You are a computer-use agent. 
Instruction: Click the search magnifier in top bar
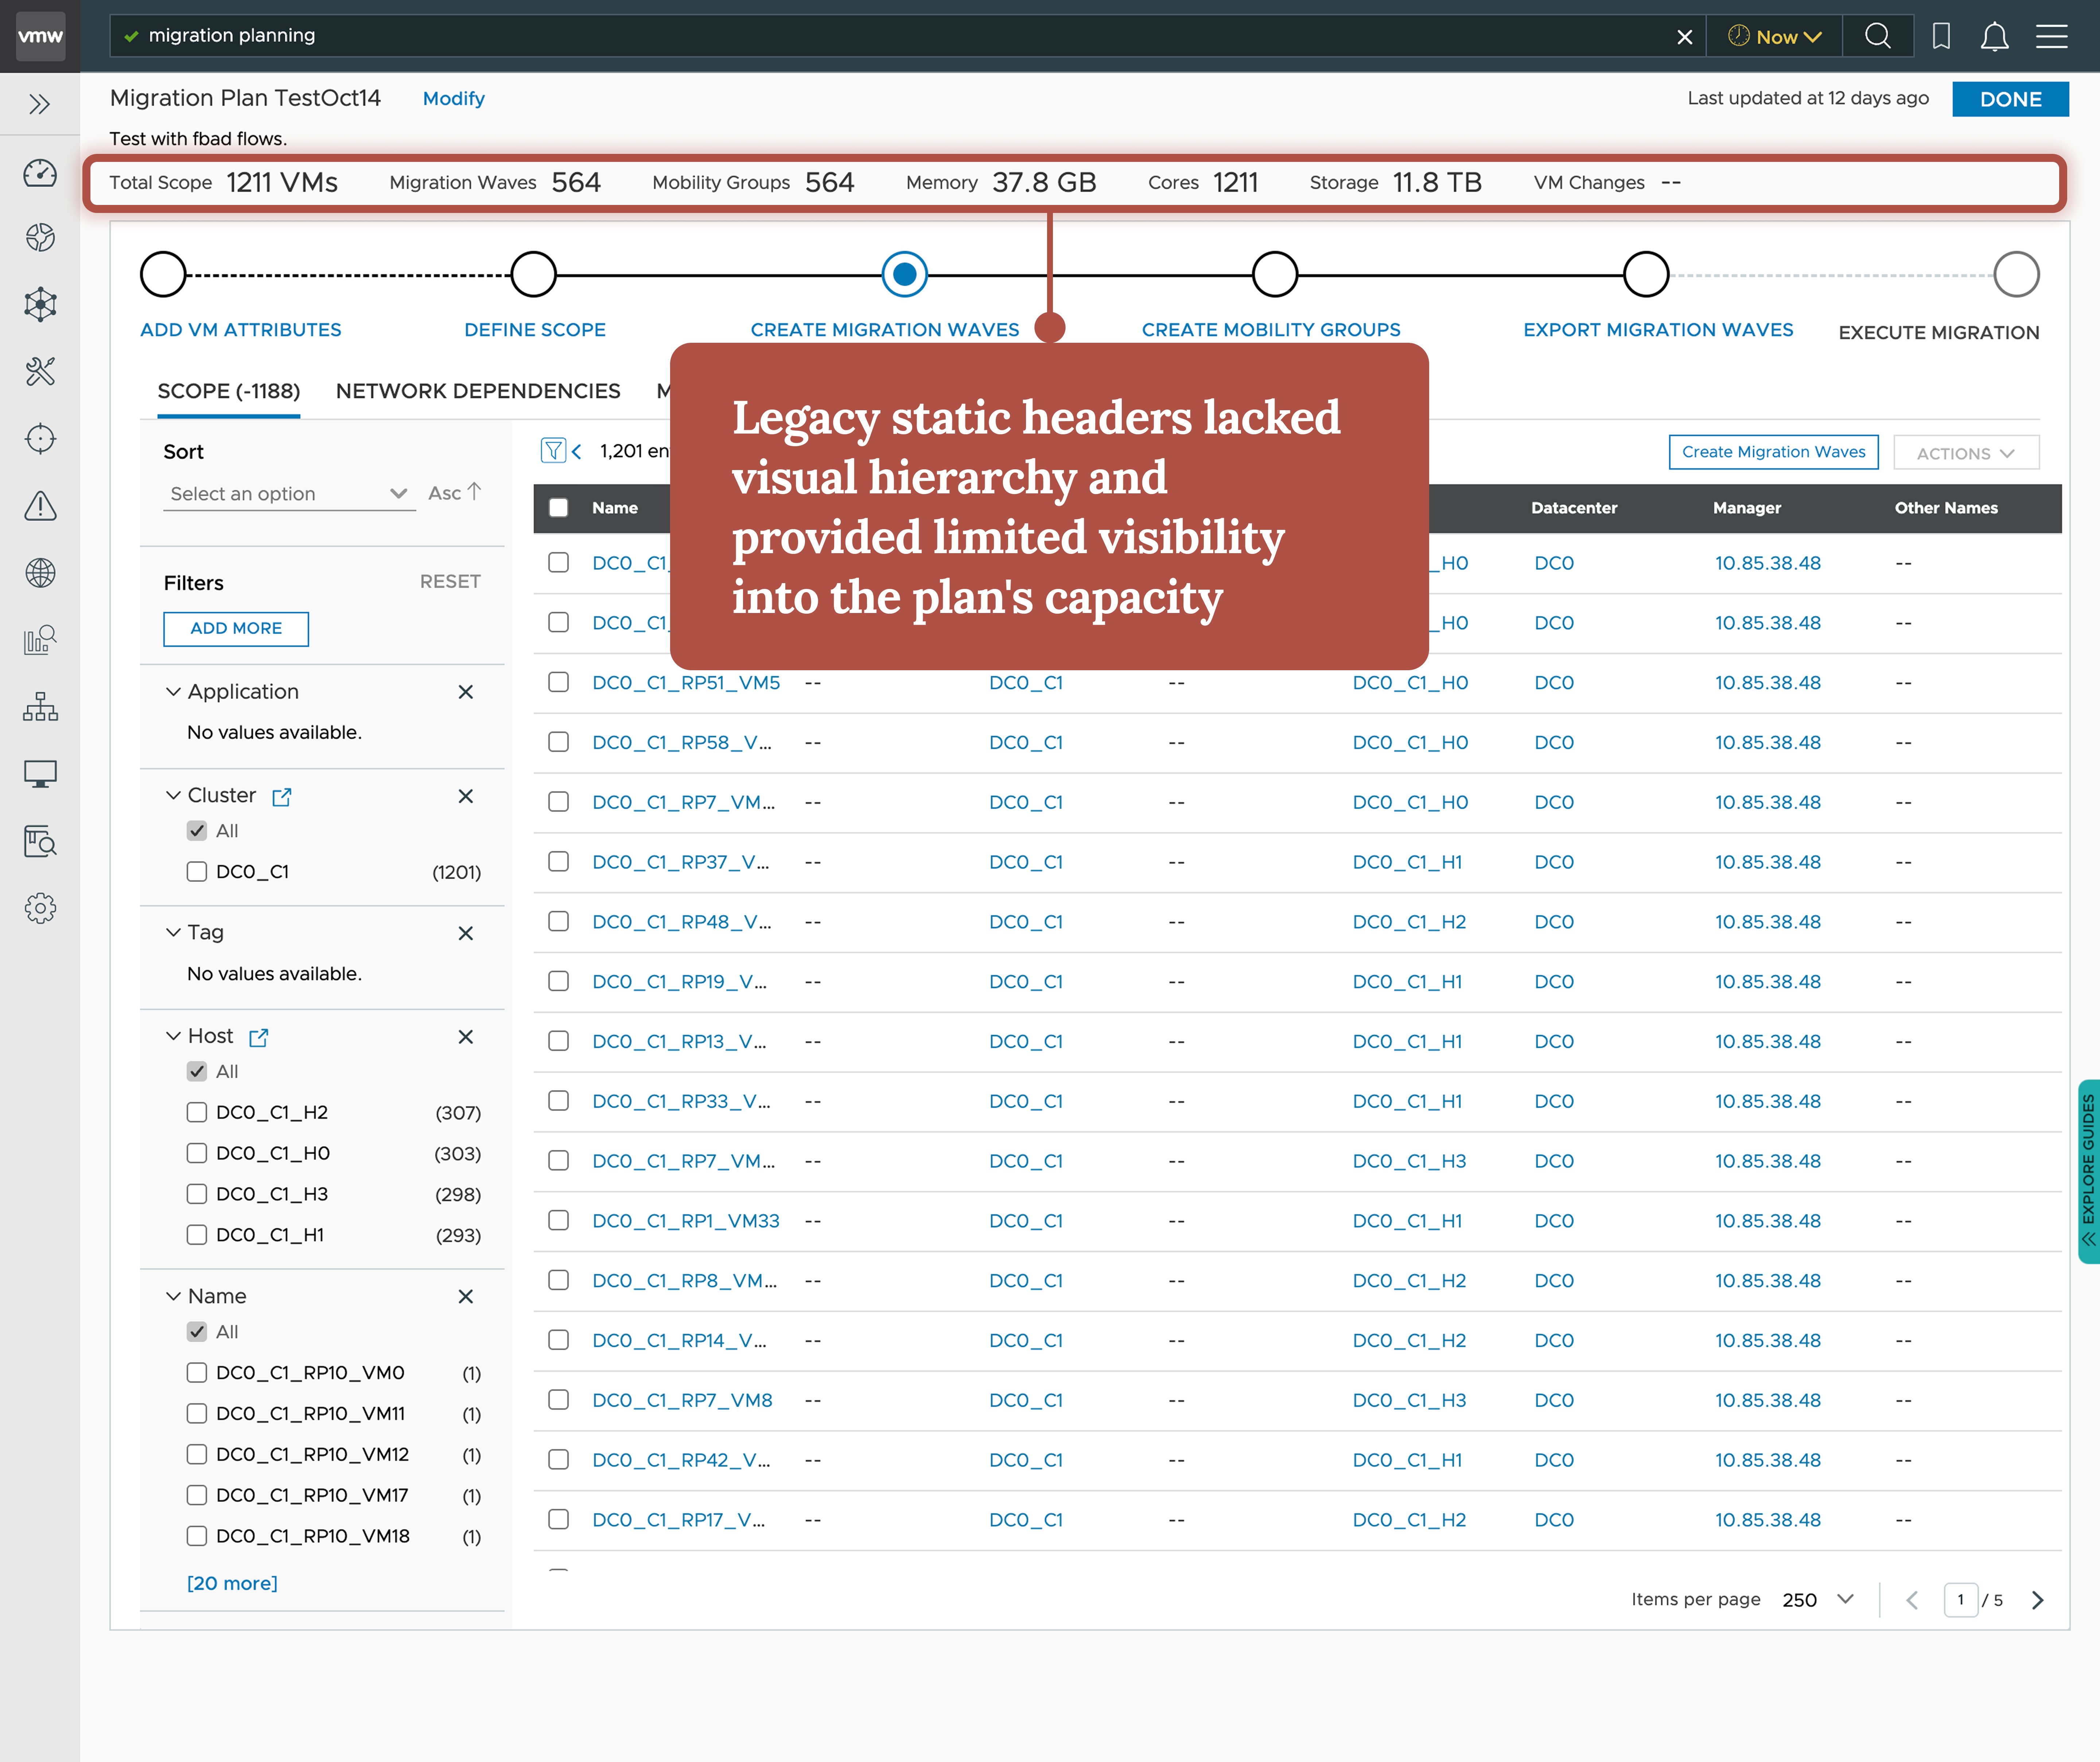(x=1878, y=36)
